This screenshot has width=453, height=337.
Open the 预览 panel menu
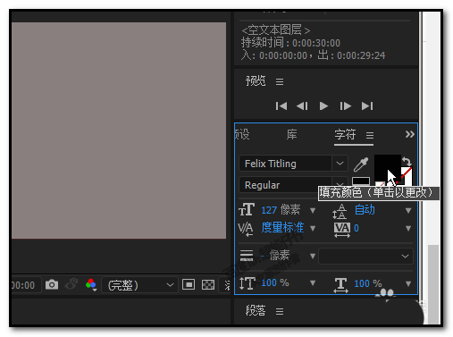pyautogui.click(x=280, y=81)
